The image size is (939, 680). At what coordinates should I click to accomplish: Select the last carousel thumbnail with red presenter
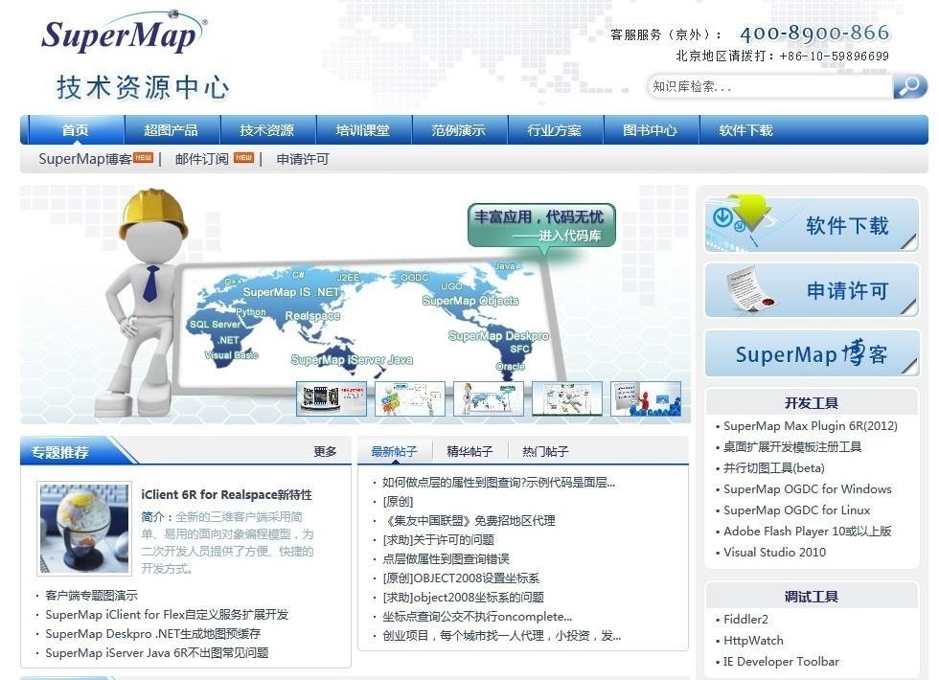tap(646, 398)
